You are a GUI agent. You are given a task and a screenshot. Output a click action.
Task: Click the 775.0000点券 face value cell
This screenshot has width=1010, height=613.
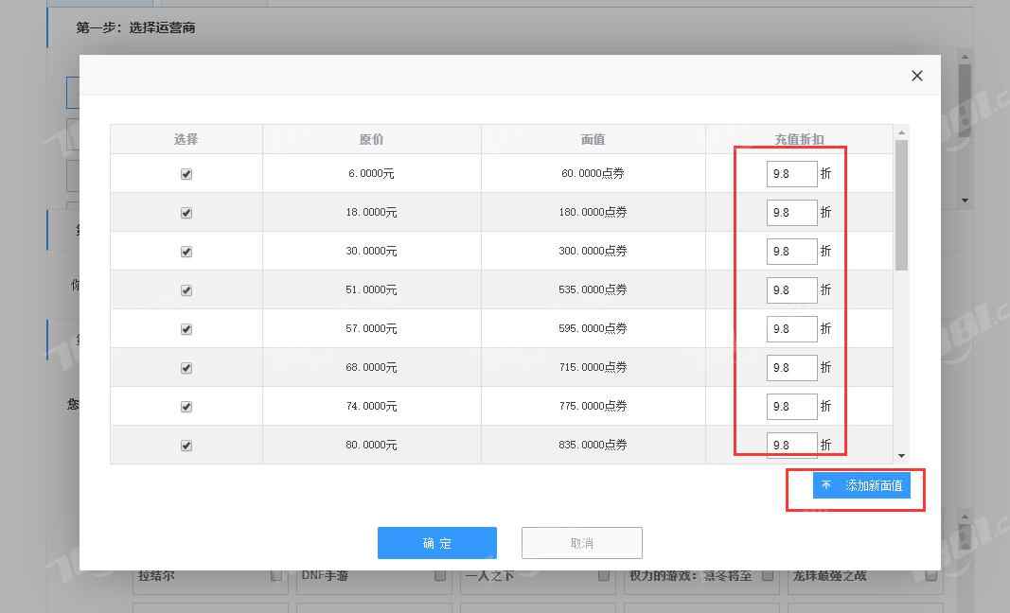coord(593,406)
